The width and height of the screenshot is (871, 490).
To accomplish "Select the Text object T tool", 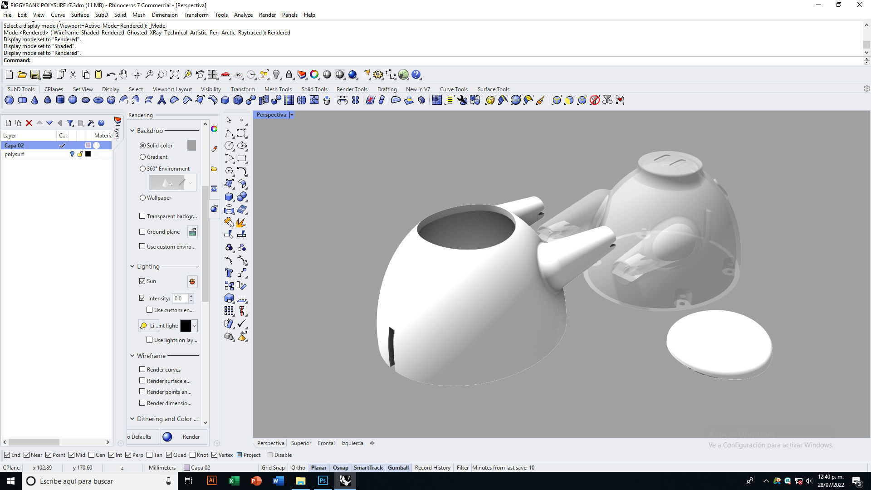I will tap(229, 273).
